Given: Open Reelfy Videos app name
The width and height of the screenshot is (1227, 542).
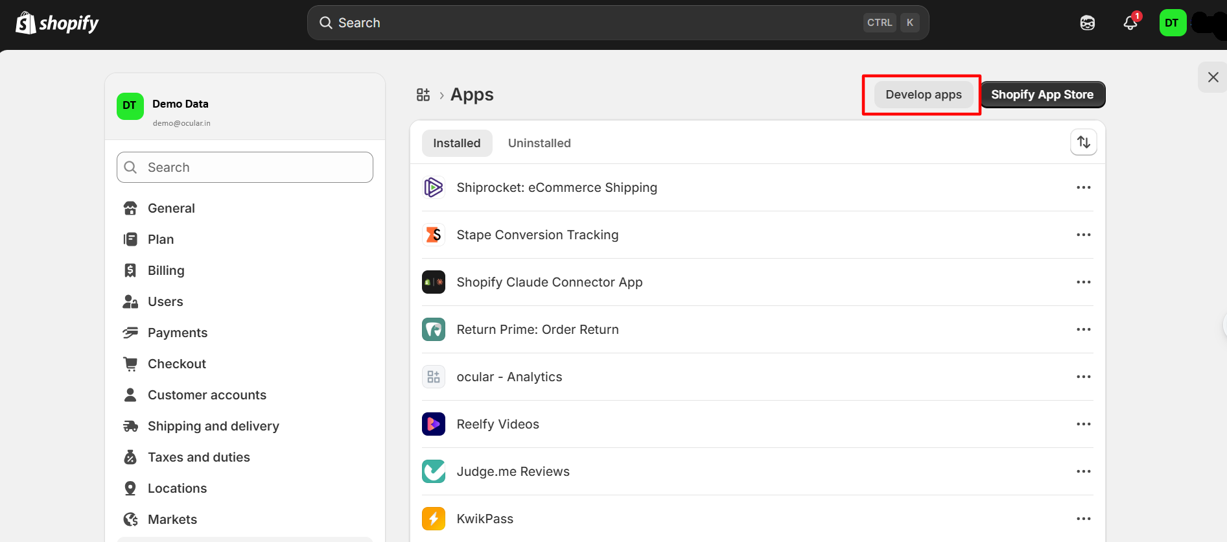Looking at the screenshot, I should point(498,424).
